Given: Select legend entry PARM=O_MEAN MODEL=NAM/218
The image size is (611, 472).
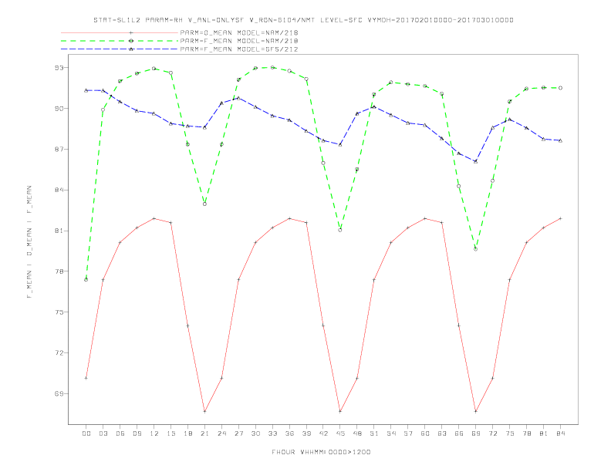Looking at the screenshot, I should 239,32.
